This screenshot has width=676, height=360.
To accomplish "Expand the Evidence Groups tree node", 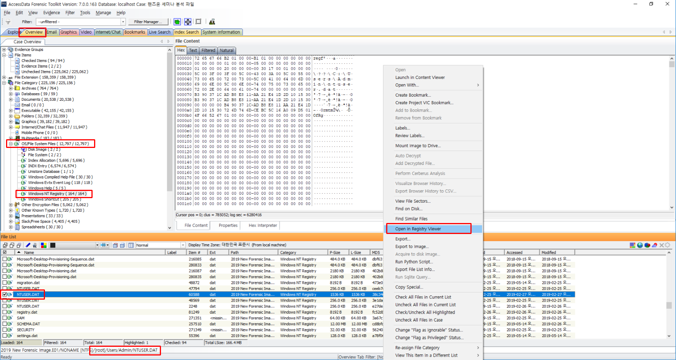I will click(x=4, y=49).
